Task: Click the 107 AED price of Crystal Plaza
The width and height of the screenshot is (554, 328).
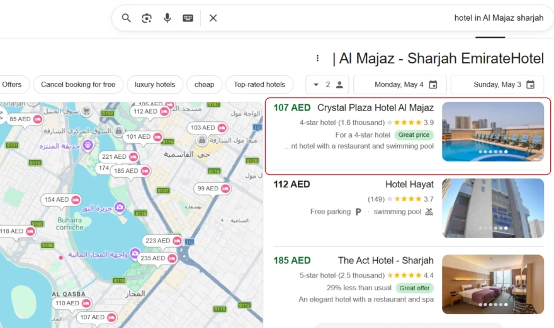Action: (x=292, y=107)
